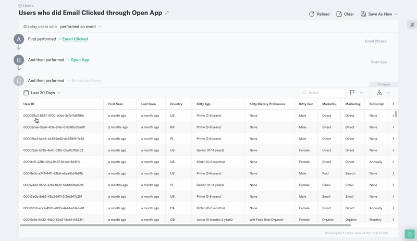Screen dimensions: 417x241
Task: Open the Open App event link
Action: tap(80, 60)
